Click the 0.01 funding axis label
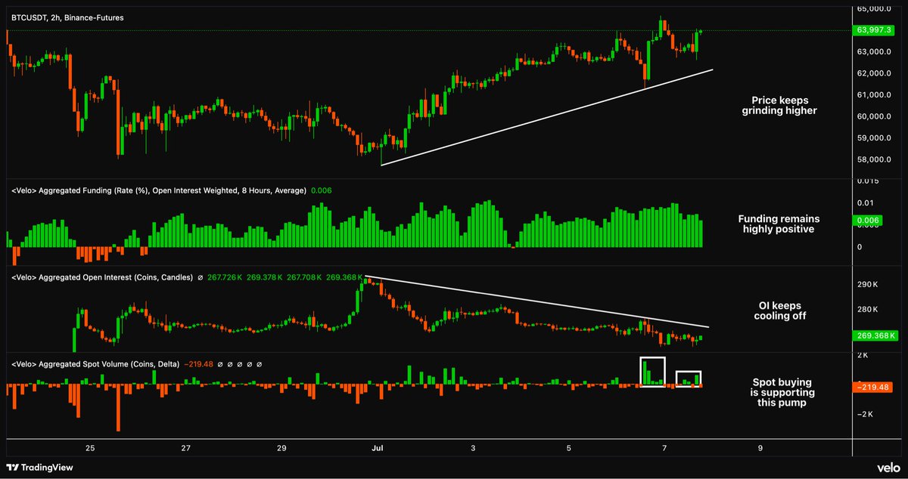 point(866,203)
